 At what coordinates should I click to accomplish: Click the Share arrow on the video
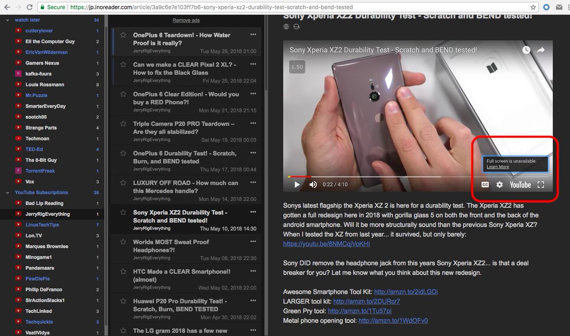(x=541, y=50)
